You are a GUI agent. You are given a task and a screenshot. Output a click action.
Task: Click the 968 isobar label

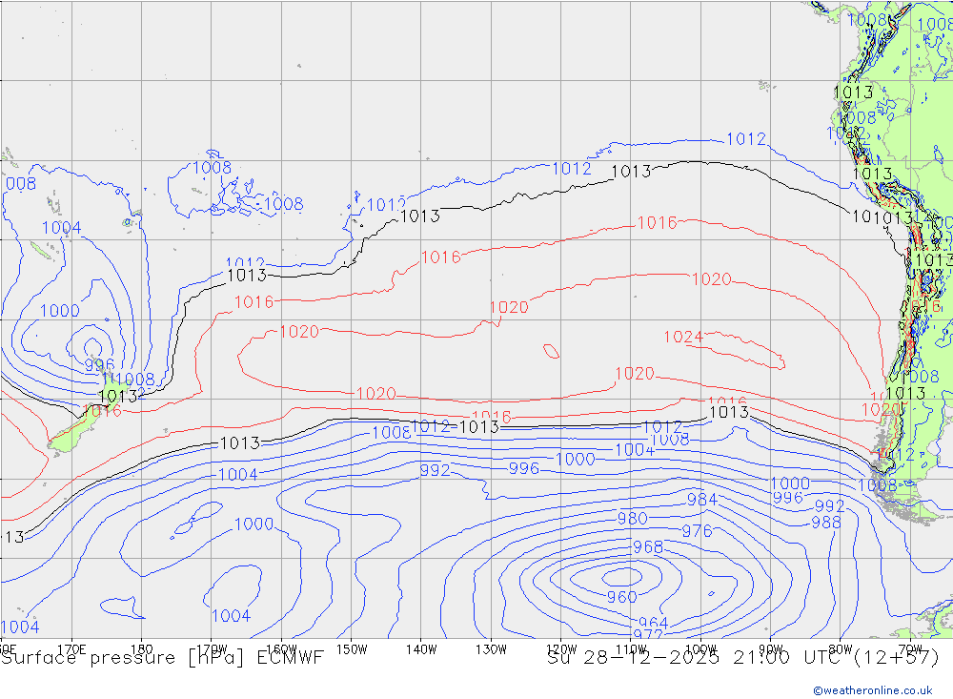[x=648, y=547]
